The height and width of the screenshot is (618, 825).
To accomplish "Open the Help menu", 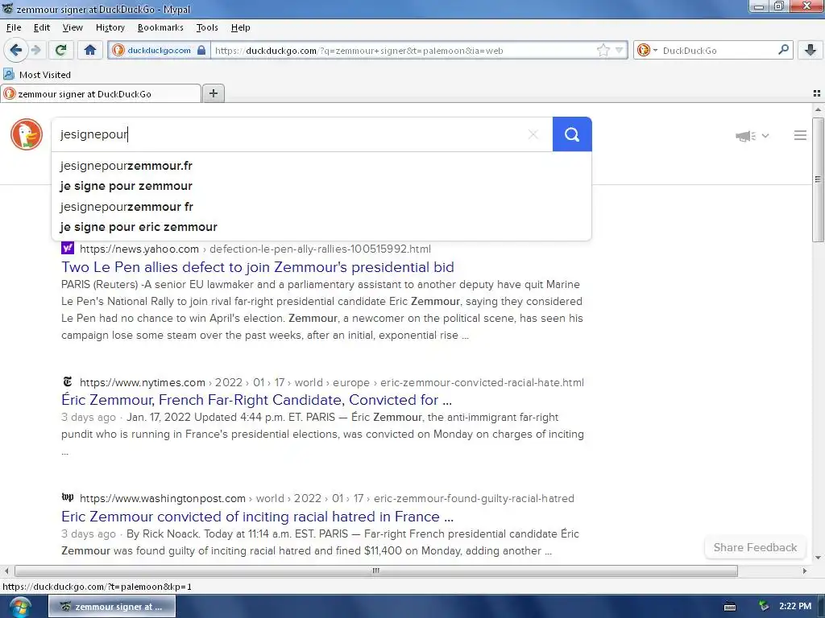I will click(240, 27).
